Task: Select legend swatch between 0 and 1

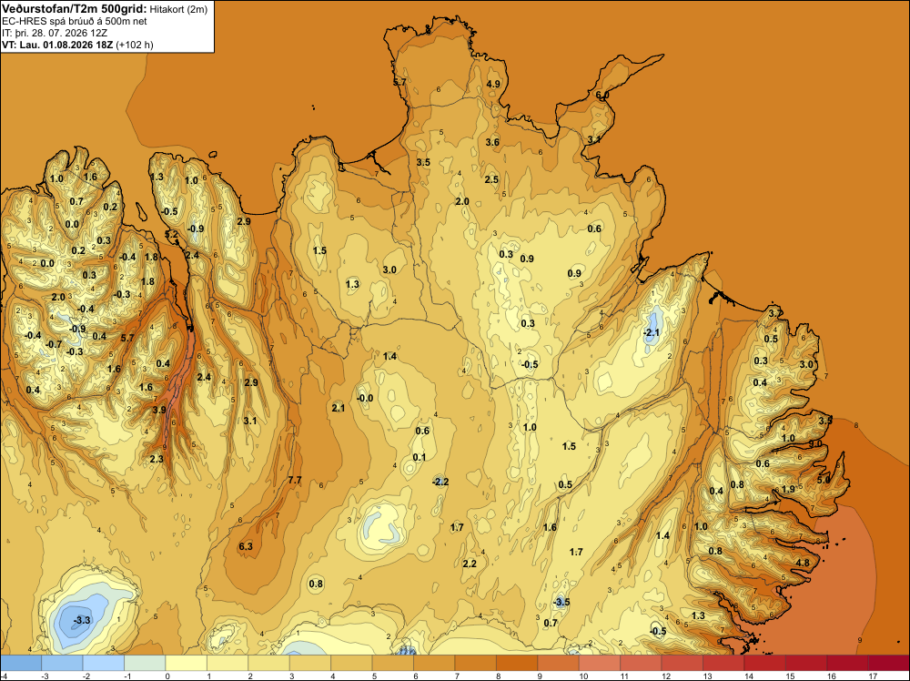Action: point(186,662)
